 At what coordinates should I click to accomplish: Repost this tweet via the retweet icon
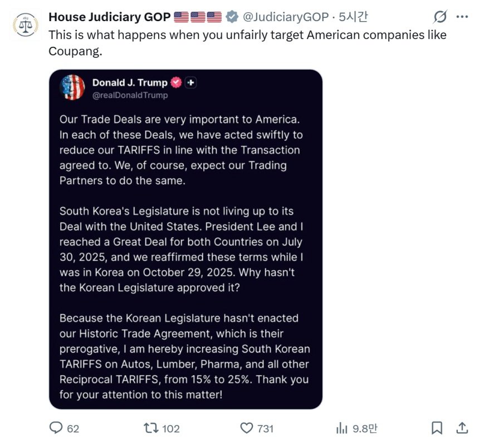pos(150,428)
